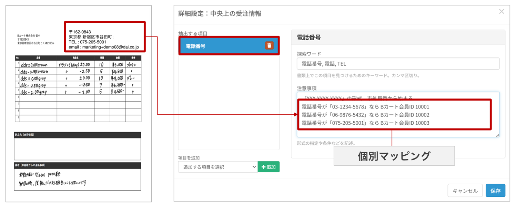Image resolution: width=517 pixels, height=206 pixels.
Task: Grab the 注意事項 textarea resize handle
Action: click(x=497, y=135)
